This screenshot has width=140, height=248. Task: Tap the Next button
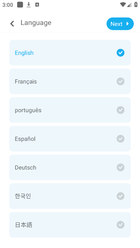coord(120,24)
